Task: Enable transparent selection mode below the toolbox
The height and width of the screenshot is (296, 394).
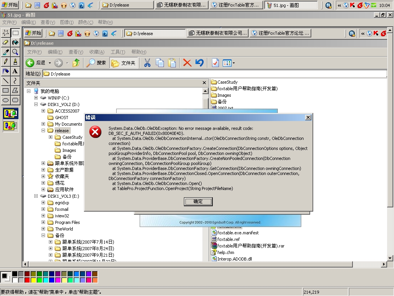Action: tap(10, 125)
